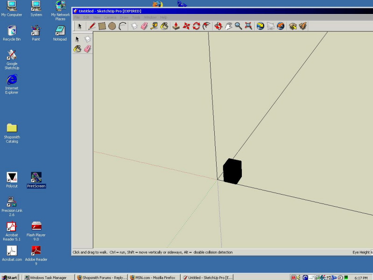The image size is (373, 280).
Task: Click the black cube in the viewport
Action: [232, 171]
